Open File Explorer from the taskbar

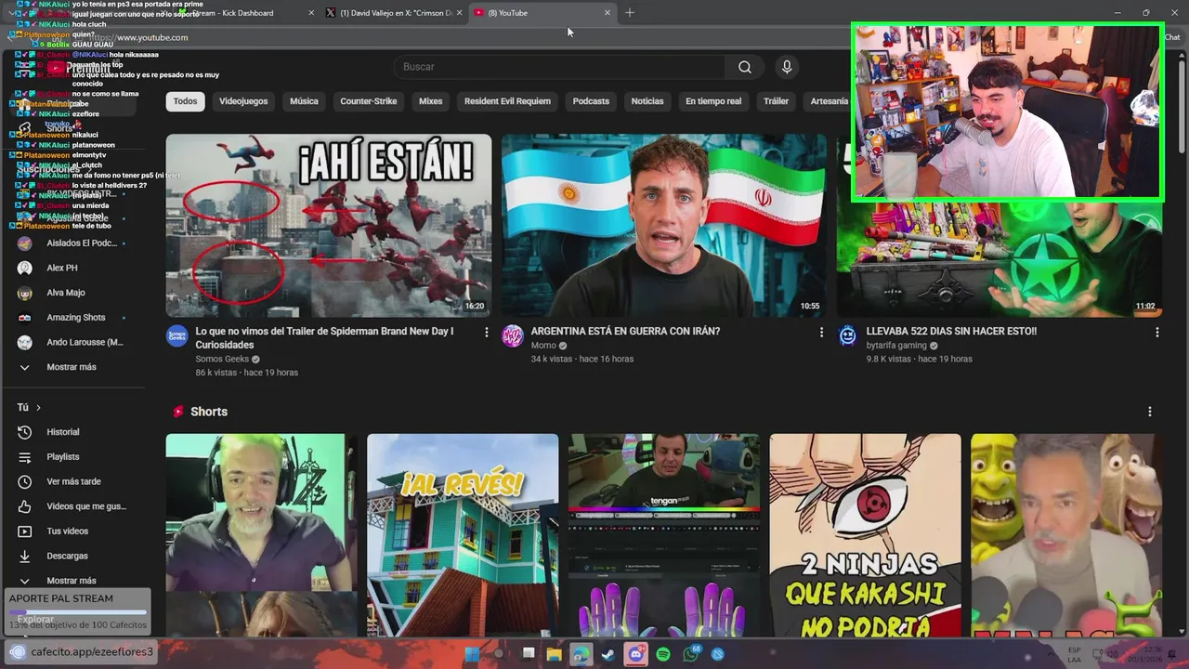555,654
